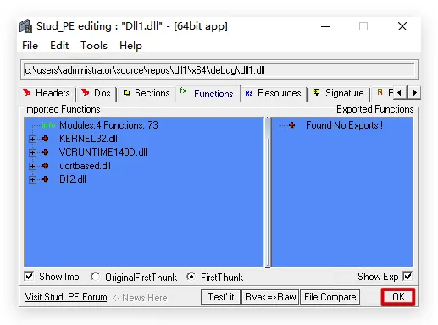
Task: Select ucrtbased.dll in the tree
Action: click(x=85, y=166)
